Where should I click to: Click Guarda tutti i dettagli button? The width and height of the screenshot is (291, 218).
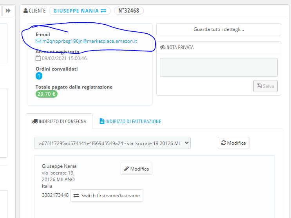point(219,29)
